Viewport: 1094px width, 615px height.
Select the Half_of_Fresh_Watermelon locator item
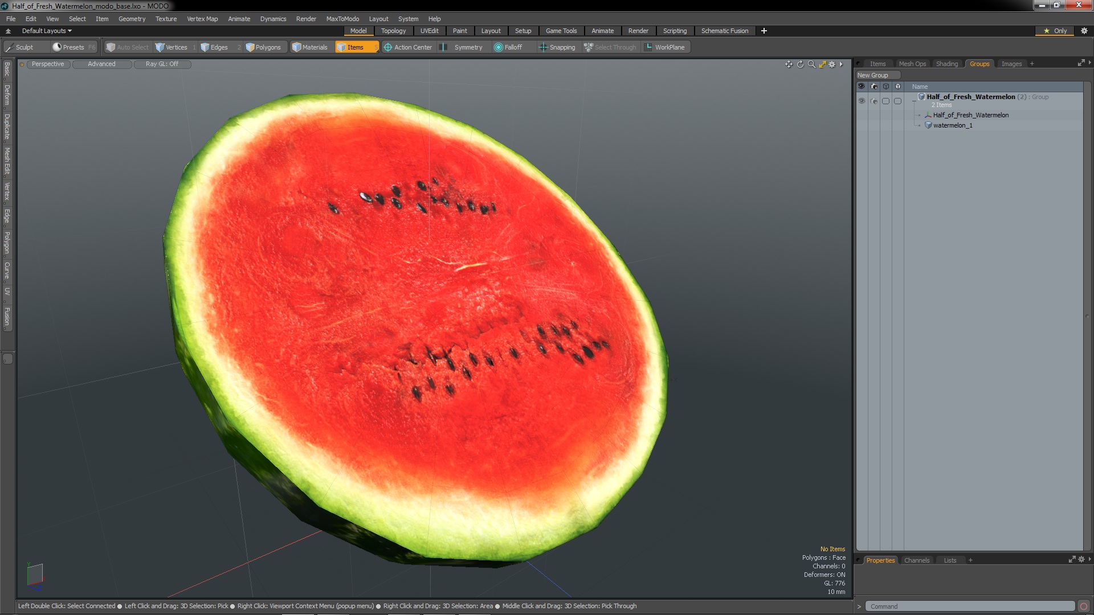(971, 115)
